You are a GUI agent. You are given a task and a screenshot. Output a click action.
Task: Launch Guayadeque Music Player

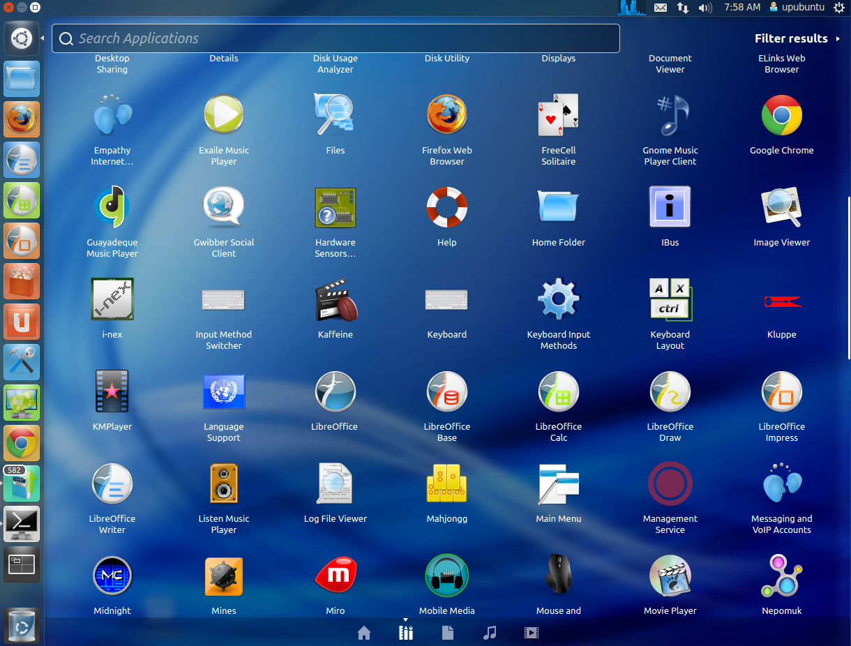coord(112,207)
